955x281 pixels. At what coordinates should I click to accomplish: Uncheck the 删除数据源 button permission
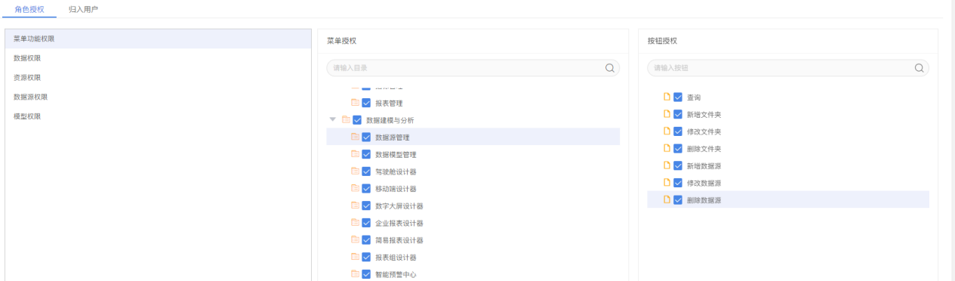pos(678,200)
